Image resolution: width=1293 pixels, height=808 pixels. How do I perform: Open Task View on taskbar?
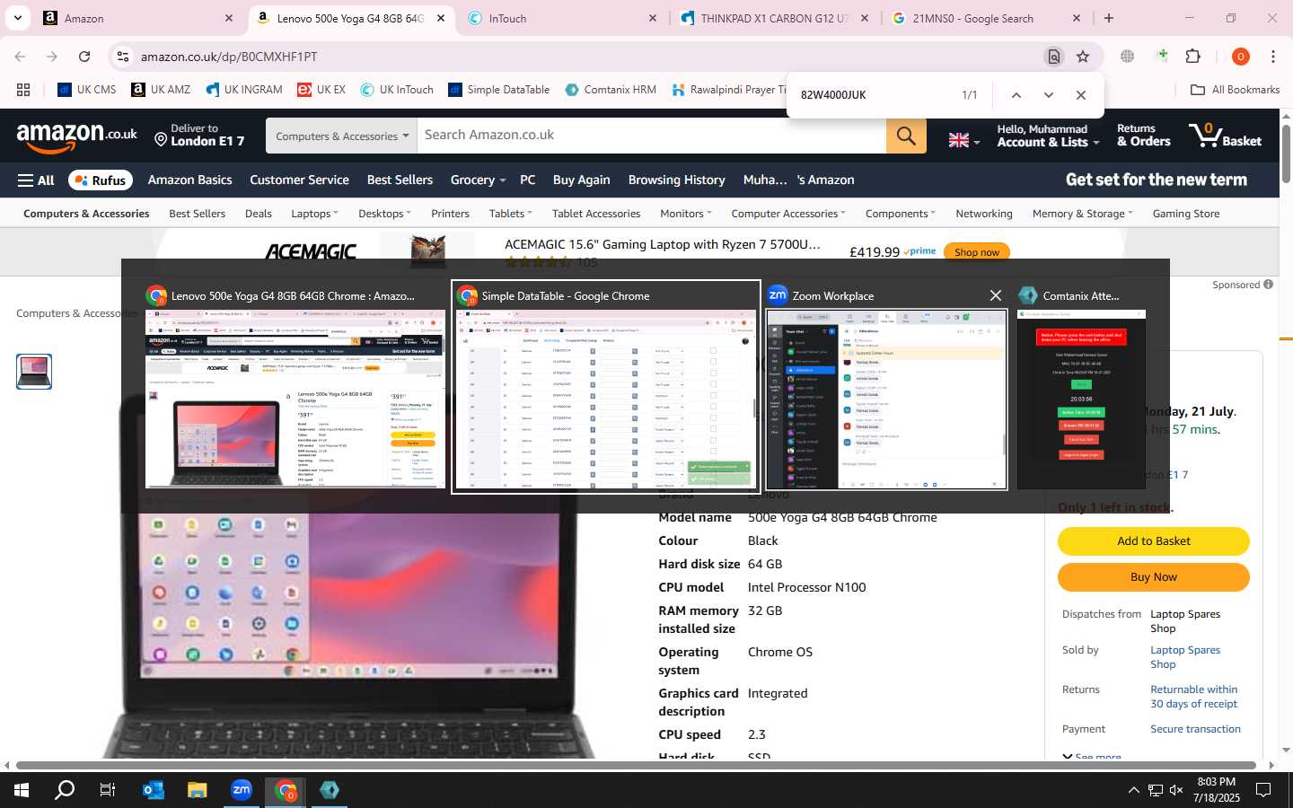point(108,790)
